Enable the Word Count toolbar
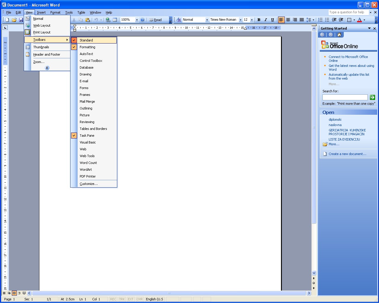379x303 pixels. 94,163
